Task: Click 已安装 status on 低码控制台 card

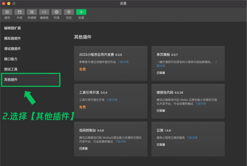Action: [x=83, y=149]
